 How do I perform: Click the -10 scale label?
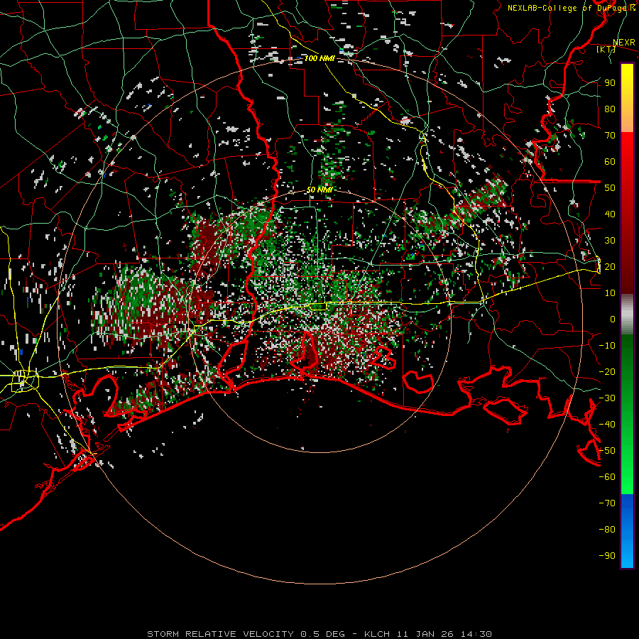click(x=607, y=346)
